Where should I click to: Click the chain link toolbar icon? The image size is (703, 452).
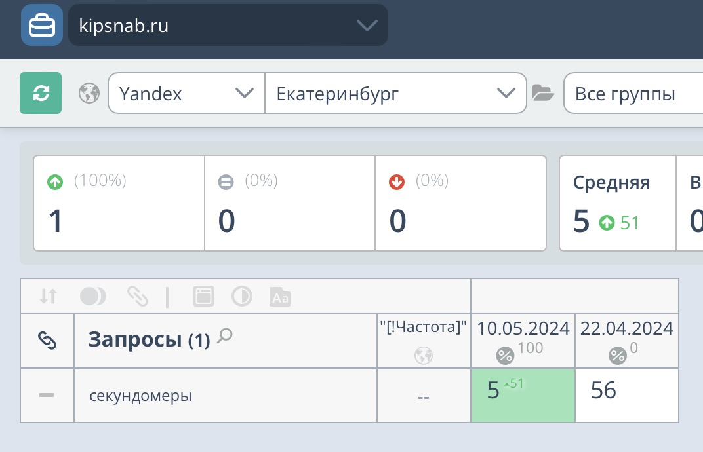(137, 297)
